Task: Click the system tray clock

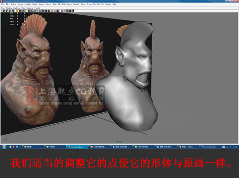Action: point(235,147)
